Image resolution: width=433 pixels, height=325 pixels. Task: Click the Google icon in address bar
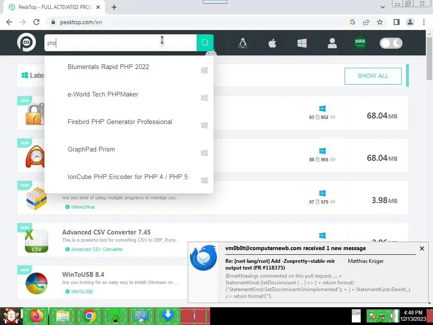[352, 22]
